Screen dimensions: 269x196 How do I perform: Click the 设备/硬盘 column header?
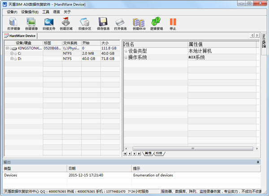pos(23,43)
